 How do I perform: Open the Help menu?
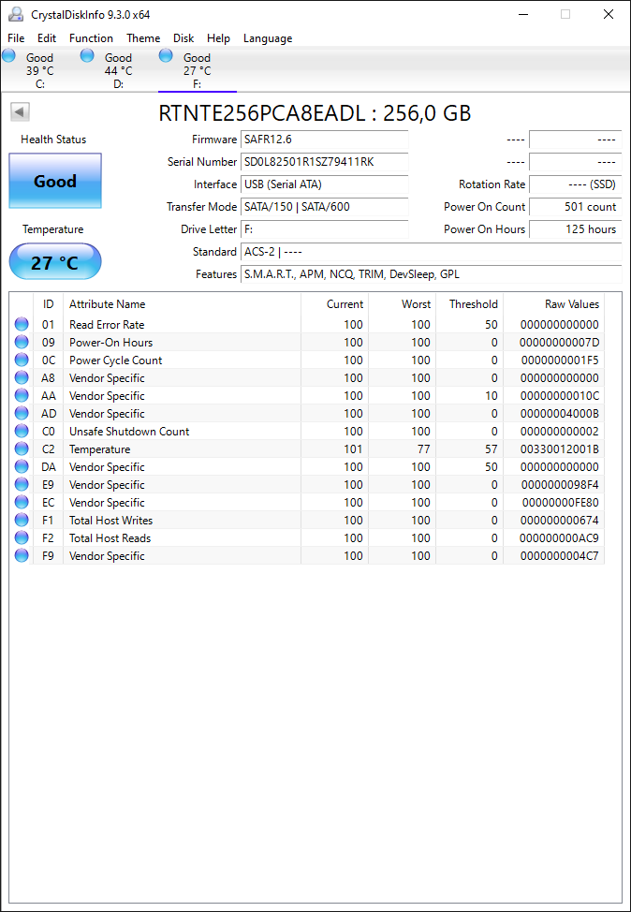click(x=218, y=38)
